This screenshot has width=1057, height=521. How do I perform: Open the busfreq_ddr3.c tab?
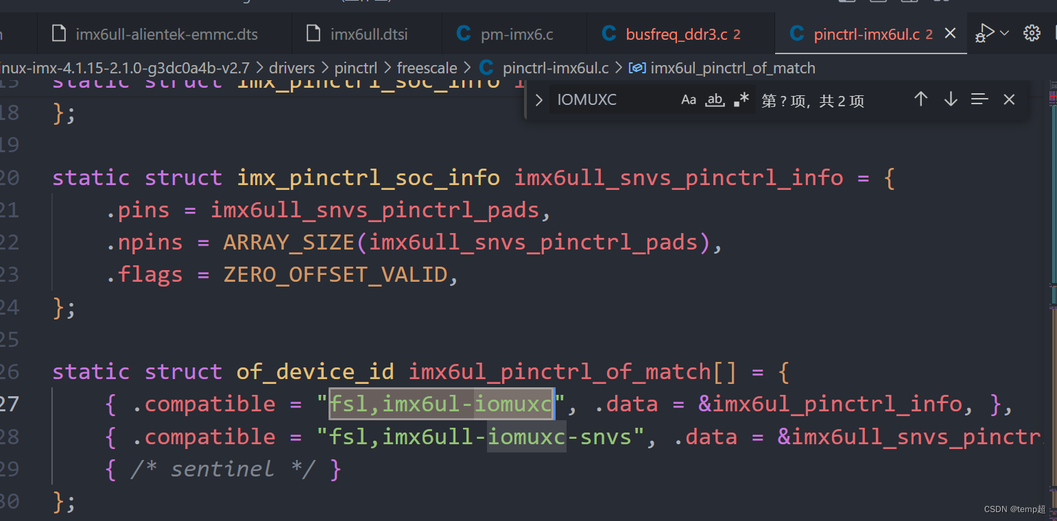680,34
